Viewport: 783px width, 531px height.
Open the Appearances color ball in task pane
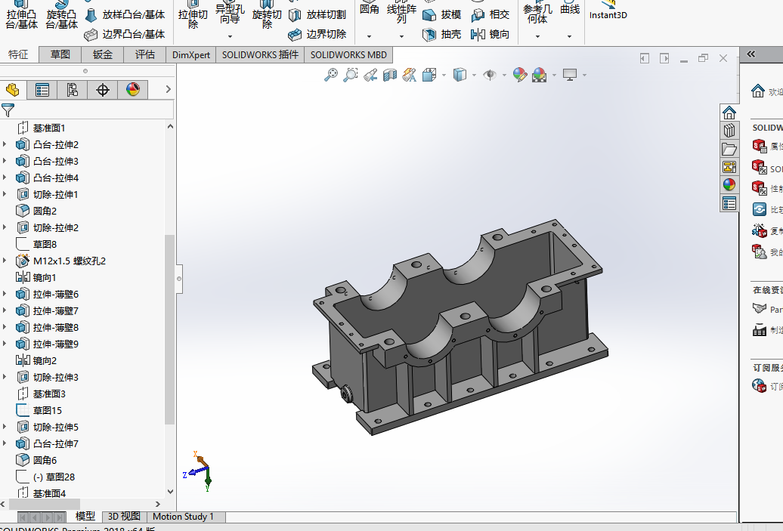(x=729, y=184)
